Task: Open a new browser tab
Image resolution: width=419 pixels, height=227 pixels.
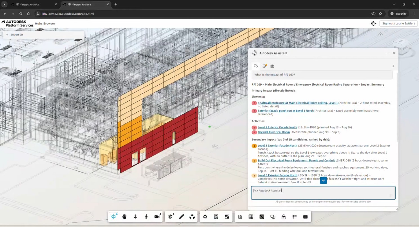Action: (116, 5)
